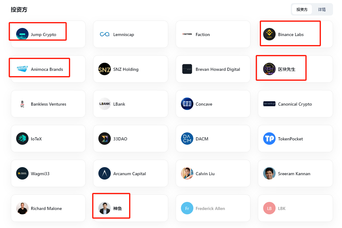Click 神鱼's profile photo
This screenshot has height=228, width=342.
pyautogui.click(x=105, y=208)
